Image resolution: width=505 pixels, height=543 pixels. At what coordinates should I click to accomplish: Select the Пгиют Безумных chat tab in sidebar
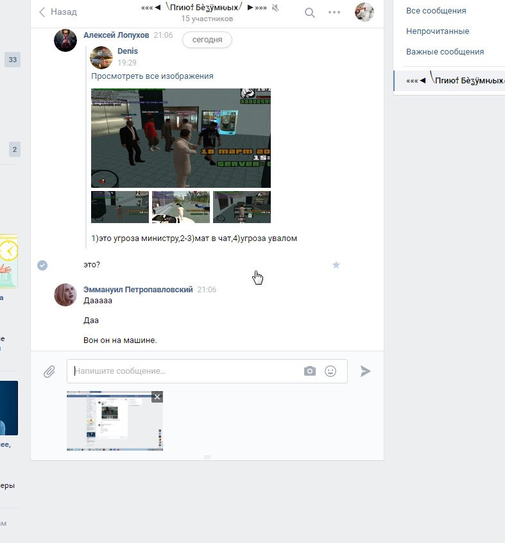(449, 81)
